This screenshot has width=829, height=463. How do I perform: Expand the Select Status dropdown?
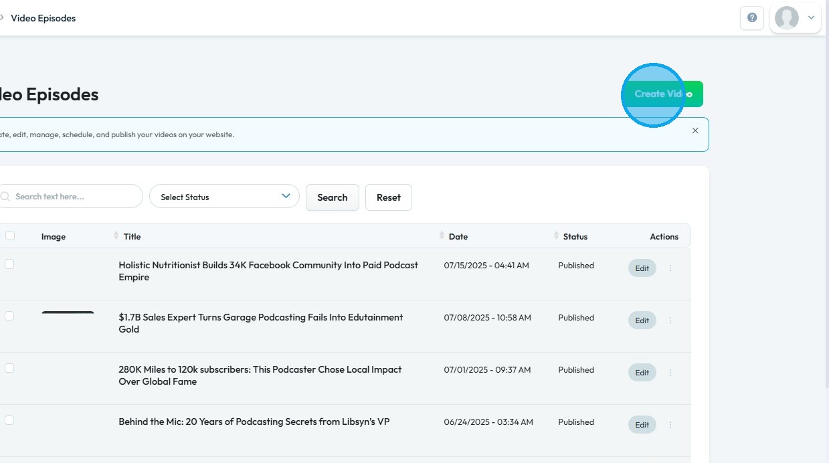pos(224,197)
